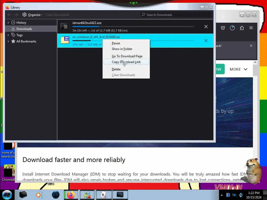This screenshot has height=200, width=267.
Task: Switch to Firefox in the taskbar
Action: [x=71, y=195]
